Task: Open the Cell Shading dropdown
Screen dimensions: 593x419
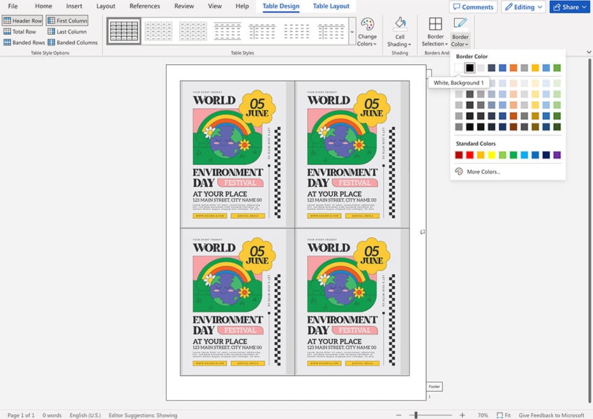Action: (399, 32)
